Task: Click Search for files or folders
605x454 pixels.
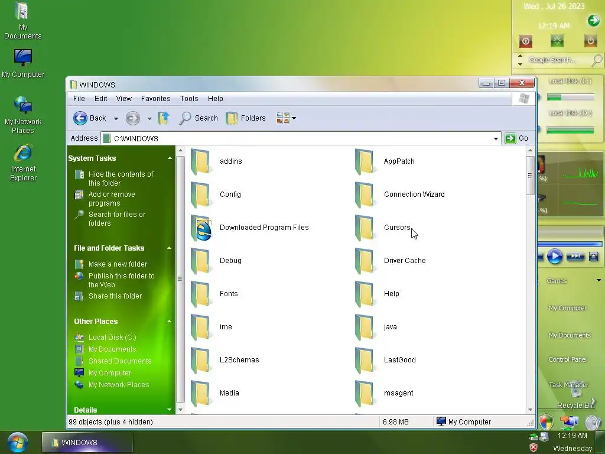Action: tap(117, 219)
